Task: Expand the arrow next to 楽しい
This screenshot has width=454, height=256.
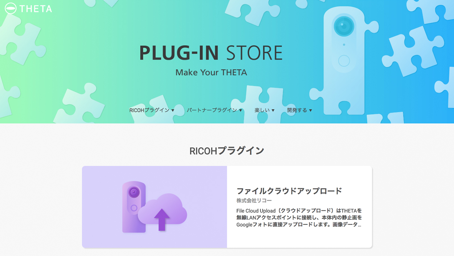Action: pyautogui.click(x=273, y=111)
